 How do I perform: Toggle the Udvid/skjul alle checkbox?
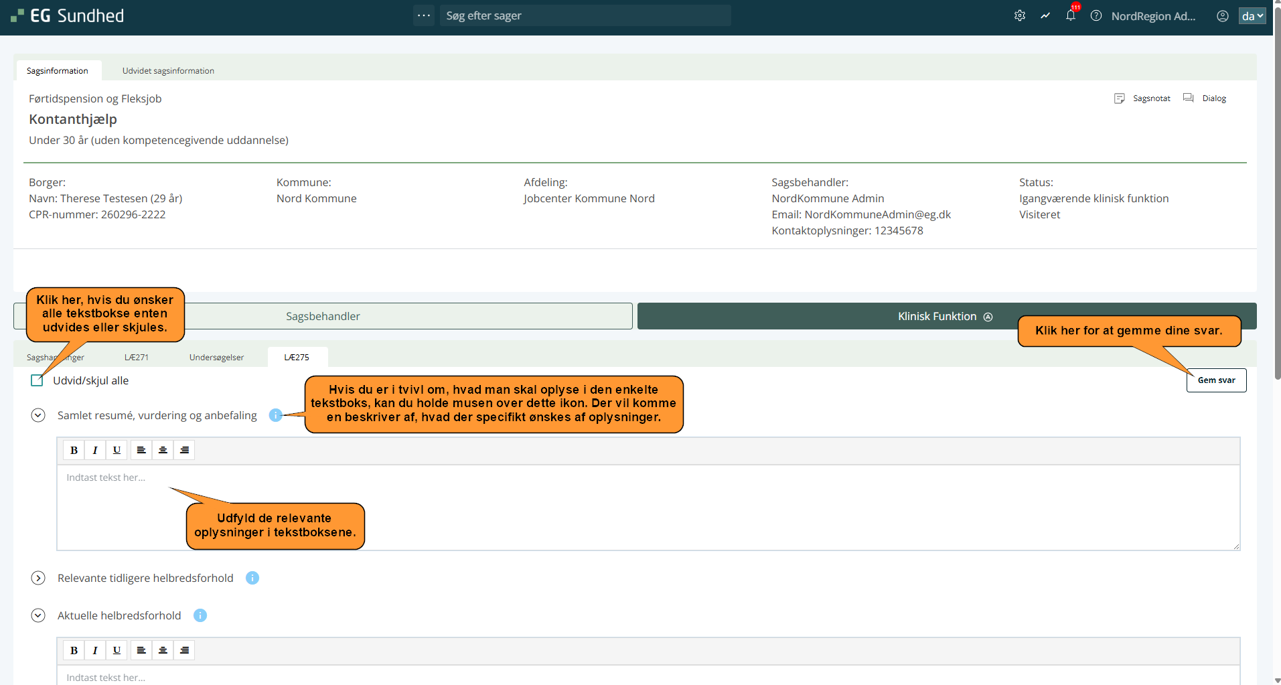tap(37, 380)
